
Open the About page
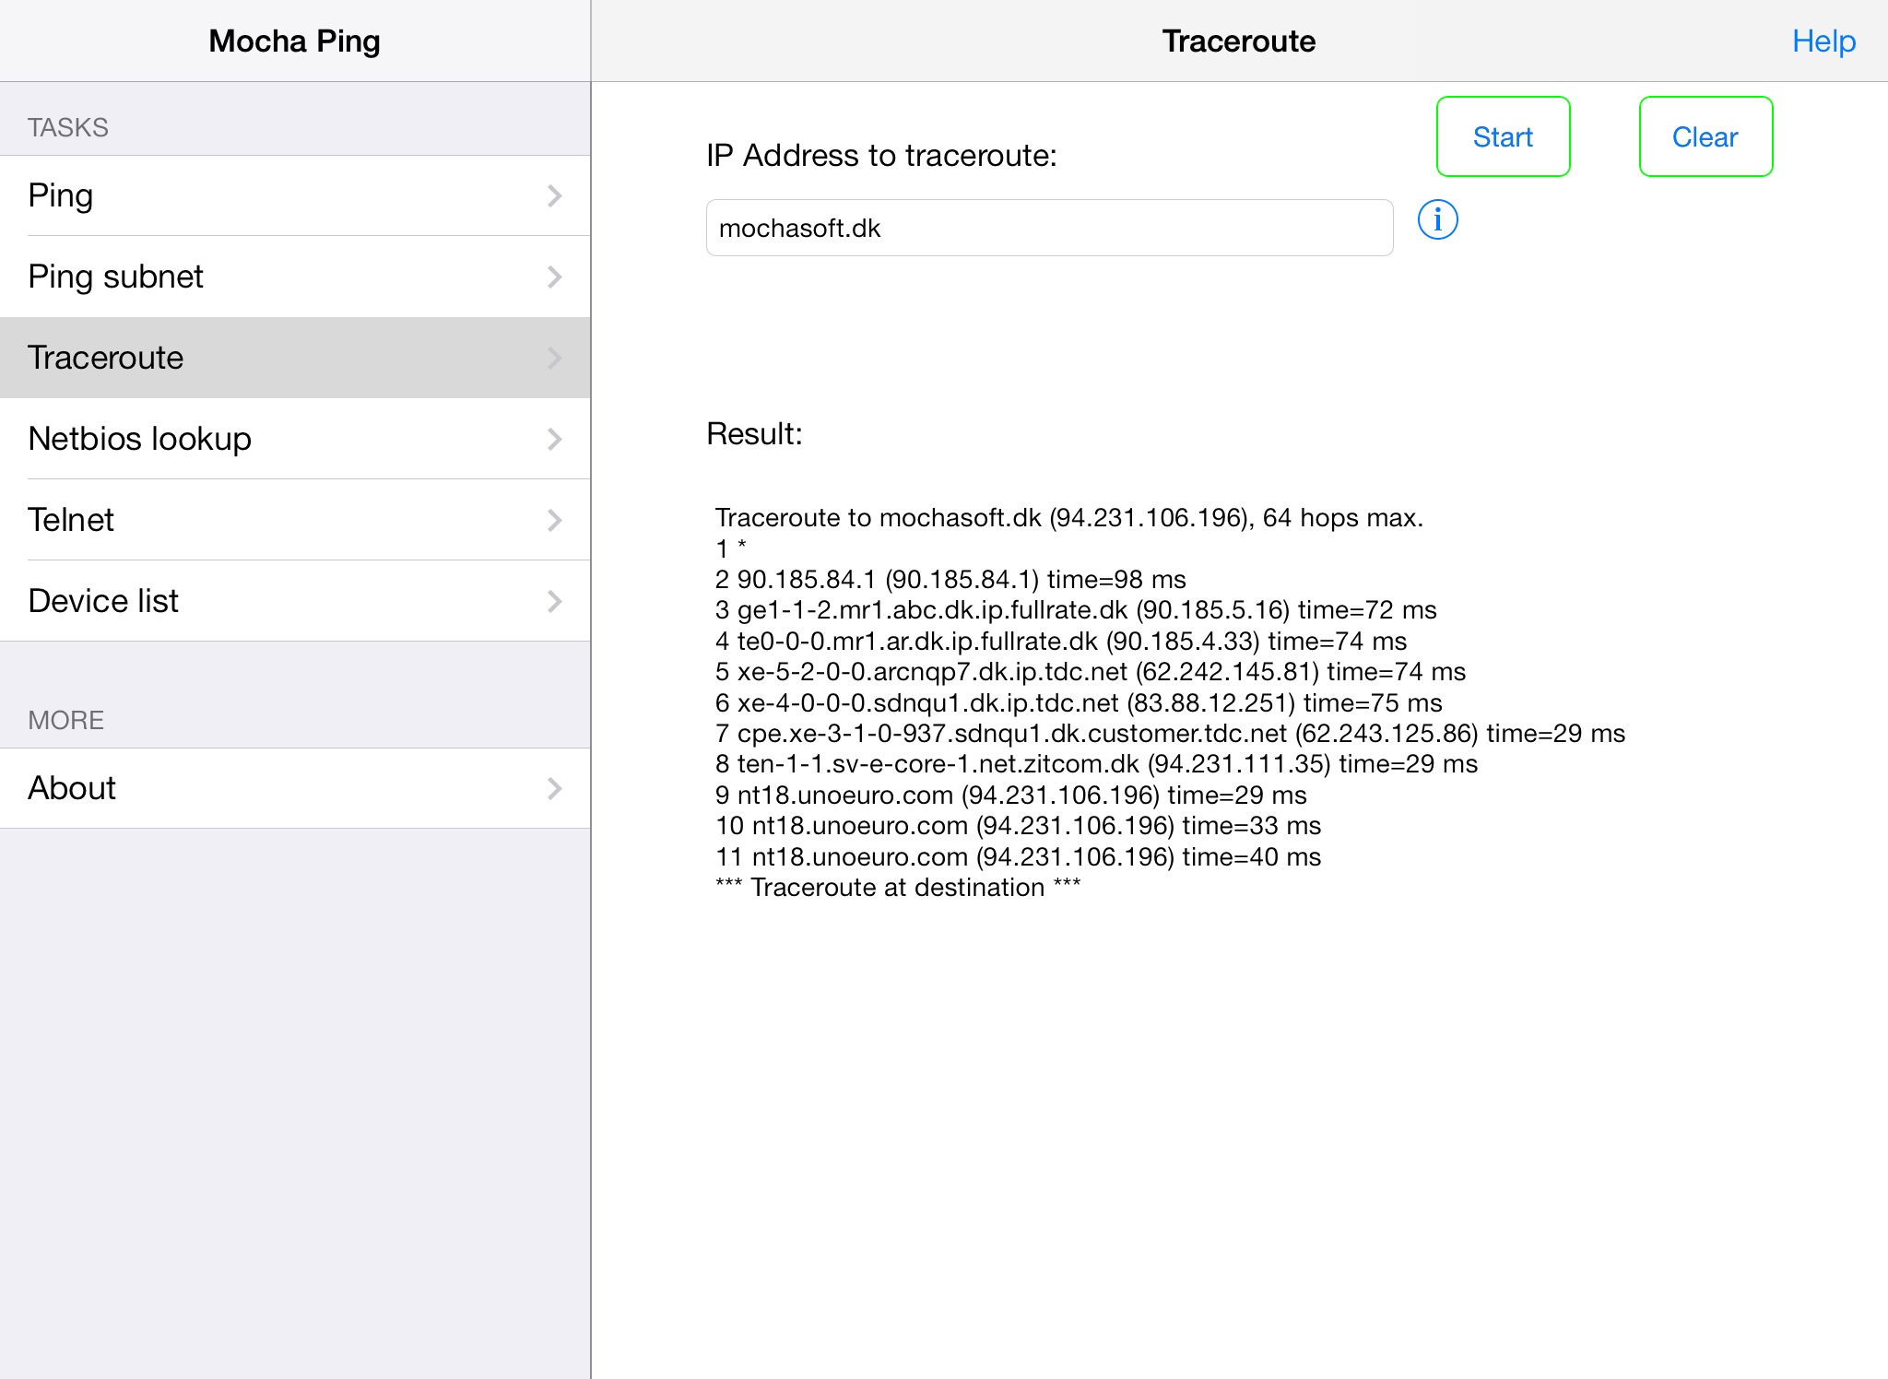point(295,788)
